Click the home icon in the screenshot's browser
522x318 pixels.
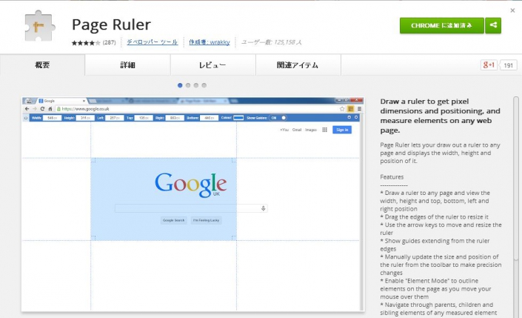[x=50, y=109]
